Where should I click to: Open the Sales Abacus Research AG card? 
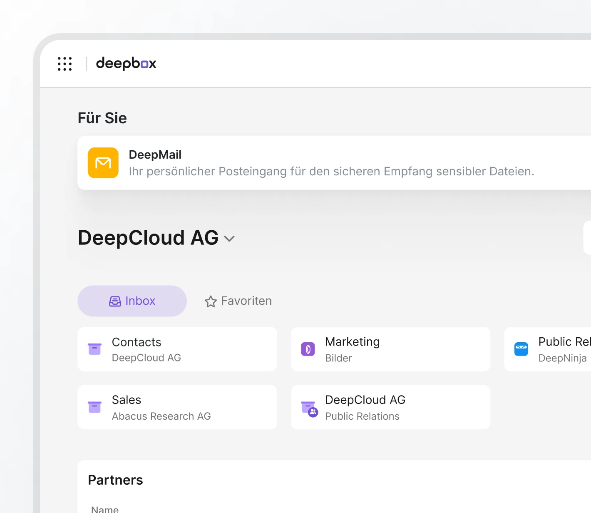point(177,407)
